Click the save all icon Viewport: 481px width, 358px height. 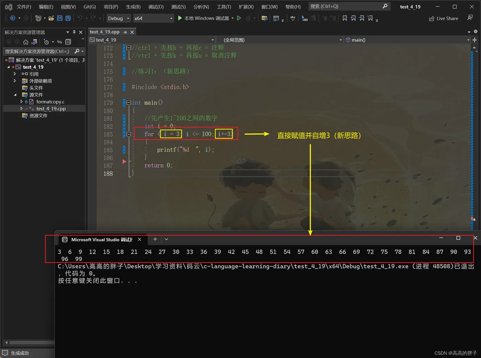(68, 18)
